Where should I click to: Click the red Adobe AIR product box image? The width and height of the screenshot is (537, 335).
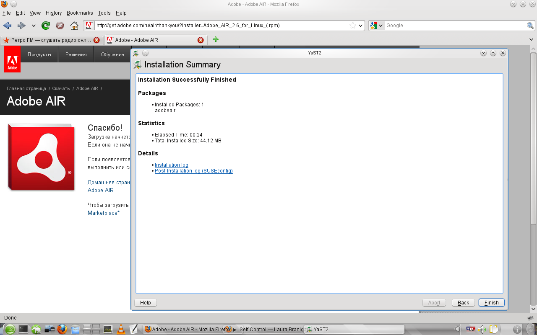click(x=41, y=157)
